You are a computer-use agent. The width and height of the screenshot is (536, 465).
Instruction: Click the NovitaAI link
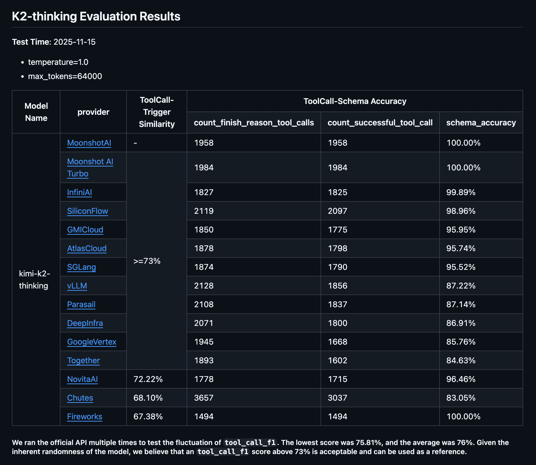pyautogui.click(x=82, y=379)
